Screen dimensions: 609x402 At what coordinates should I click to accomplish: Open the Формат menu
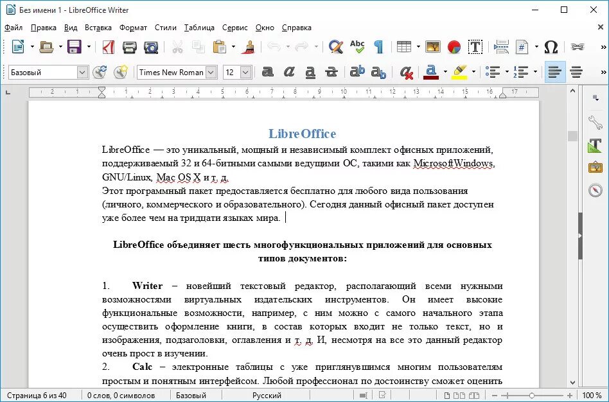click(133, 28)
